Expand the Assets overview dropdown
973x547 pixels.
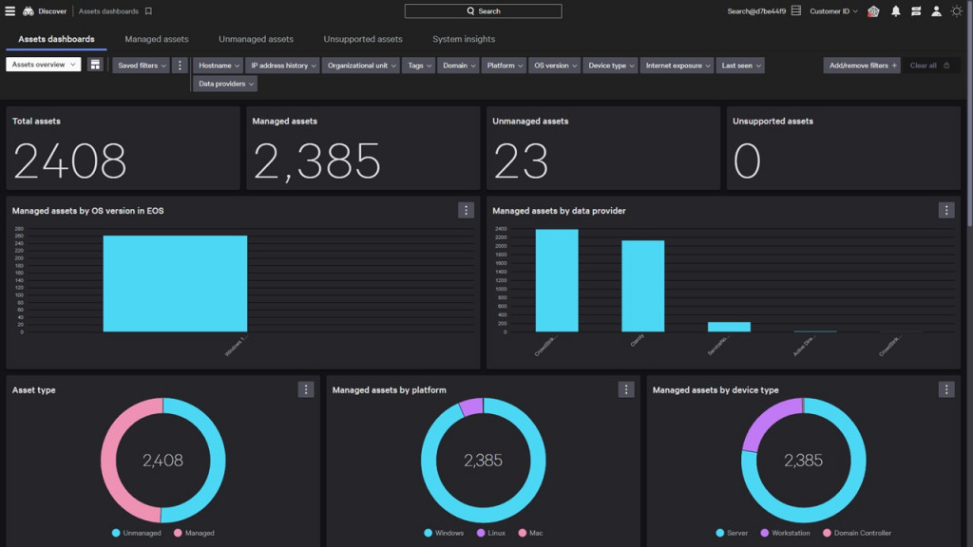pos(43,65)
